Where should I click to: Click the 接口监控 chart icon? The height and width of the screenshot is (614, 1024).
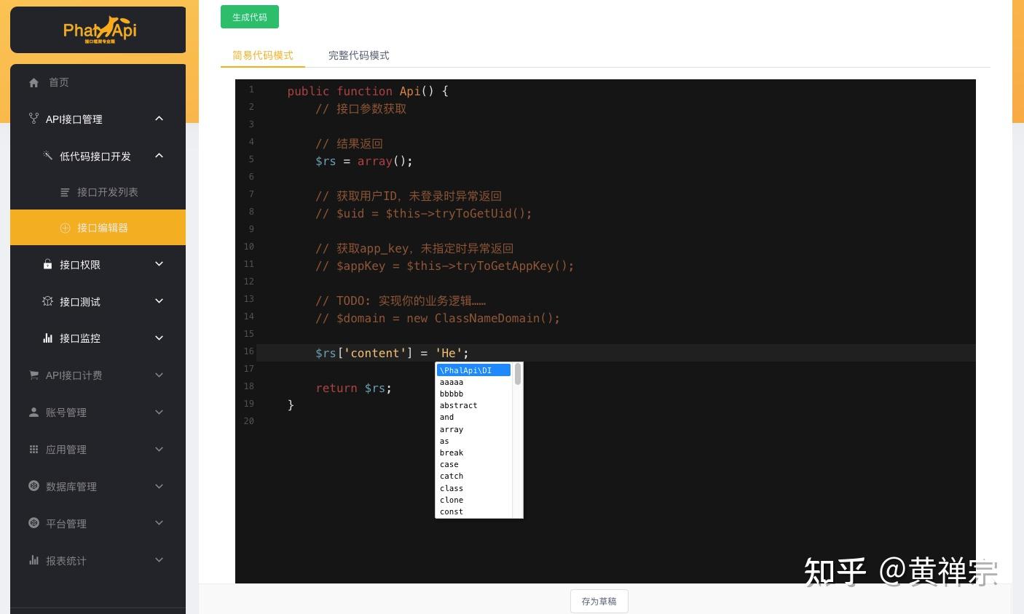point(48,338)
